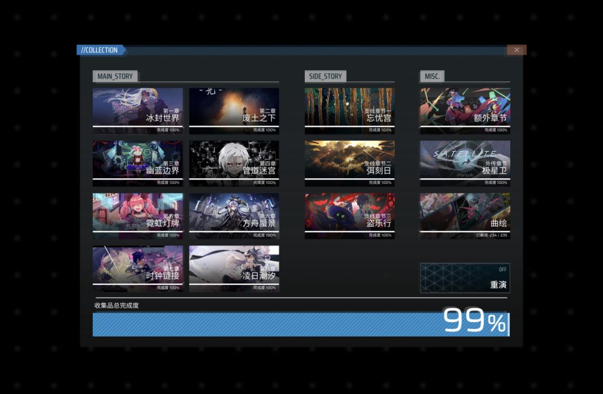Open side story 盗乐行 card
Image resolution: width=603 pixels, height=394 pixels.
tap(350, 216)
